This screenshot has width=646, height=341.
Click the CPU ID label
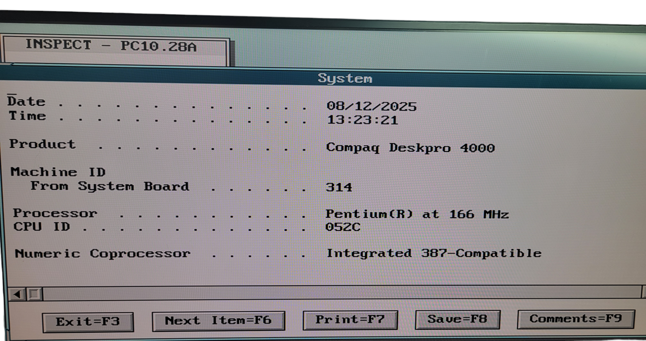41,227
